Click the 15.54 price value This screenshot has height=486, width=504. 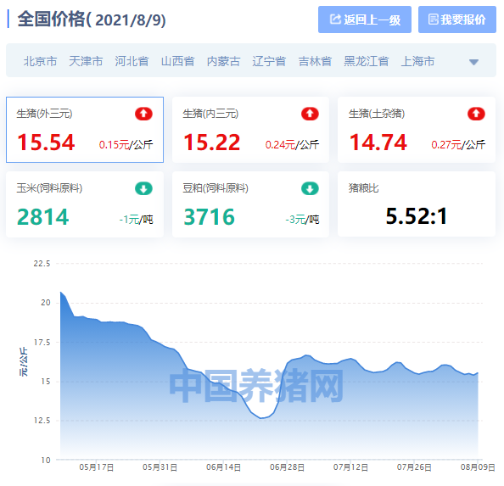point(46,142)
